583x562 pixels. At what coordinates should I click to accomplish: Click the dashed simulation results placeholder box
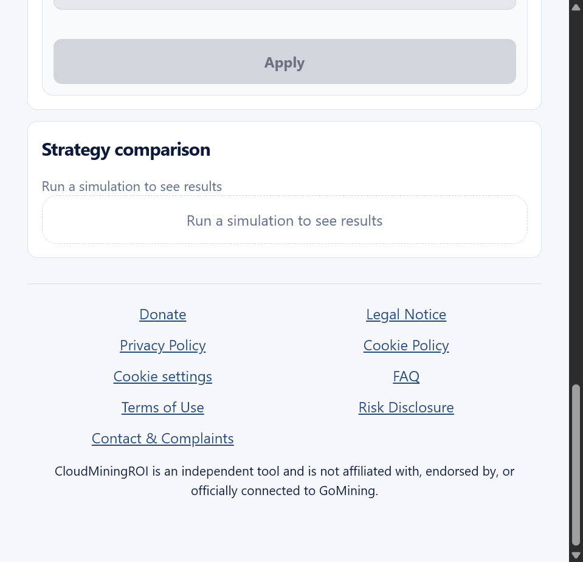[x=285, y=220]
